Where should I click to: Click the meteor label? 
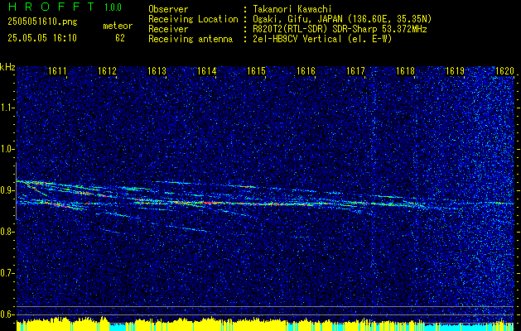point(118,26)
